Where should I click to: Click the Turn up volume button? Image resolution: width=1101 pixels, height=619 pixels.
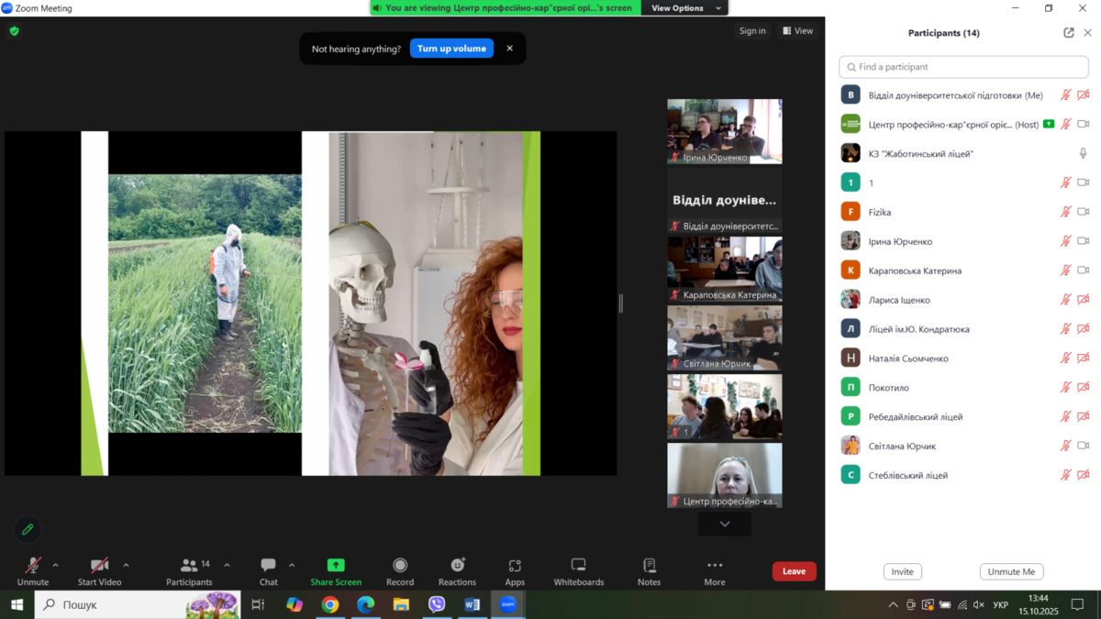point(451,49)
